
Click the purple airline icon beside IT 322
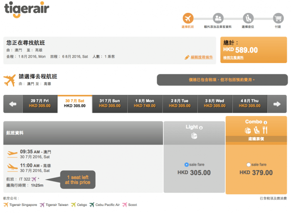pos(34,179)
